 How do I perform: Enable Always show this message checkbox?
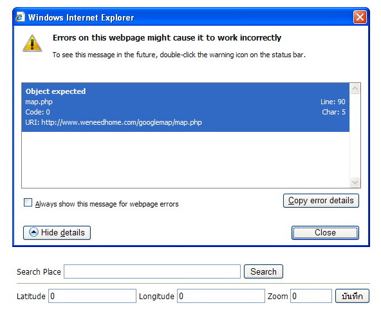coord(28,203)
